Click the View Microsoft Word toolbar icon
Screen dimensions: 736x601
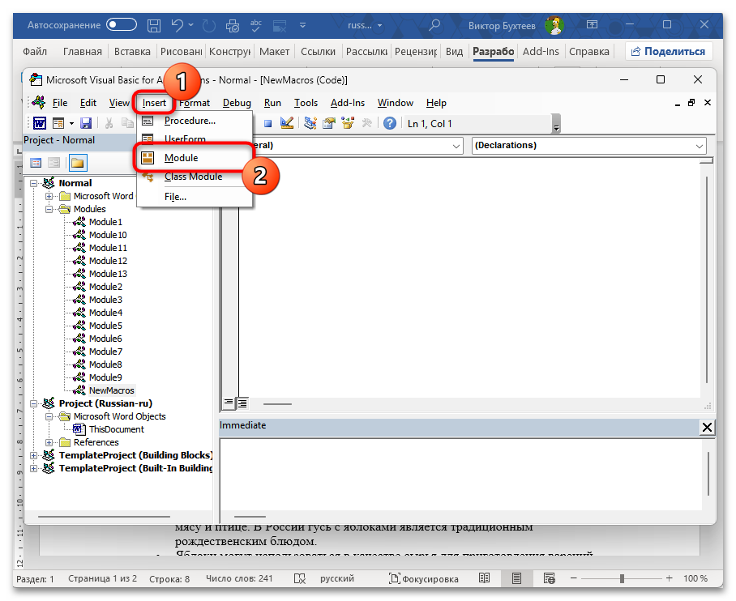[40, 123]
